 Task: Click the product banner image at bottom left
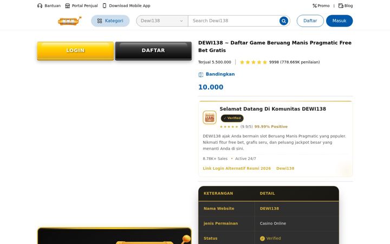point(114,236)
